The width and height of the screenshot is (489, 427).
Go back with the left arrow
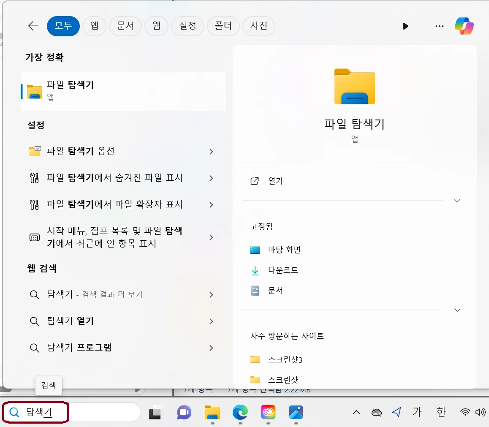[x=33, y=26]
